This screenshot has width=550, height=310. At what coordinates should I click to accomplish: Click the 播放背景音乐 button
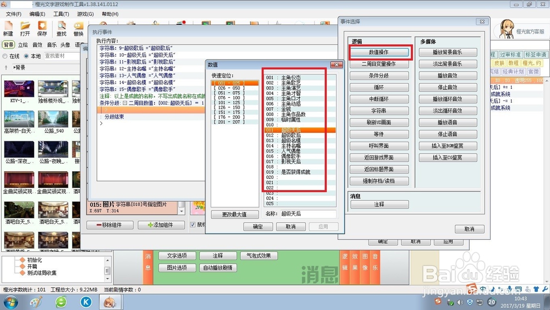pyautogui.click(x=448, y=52)
